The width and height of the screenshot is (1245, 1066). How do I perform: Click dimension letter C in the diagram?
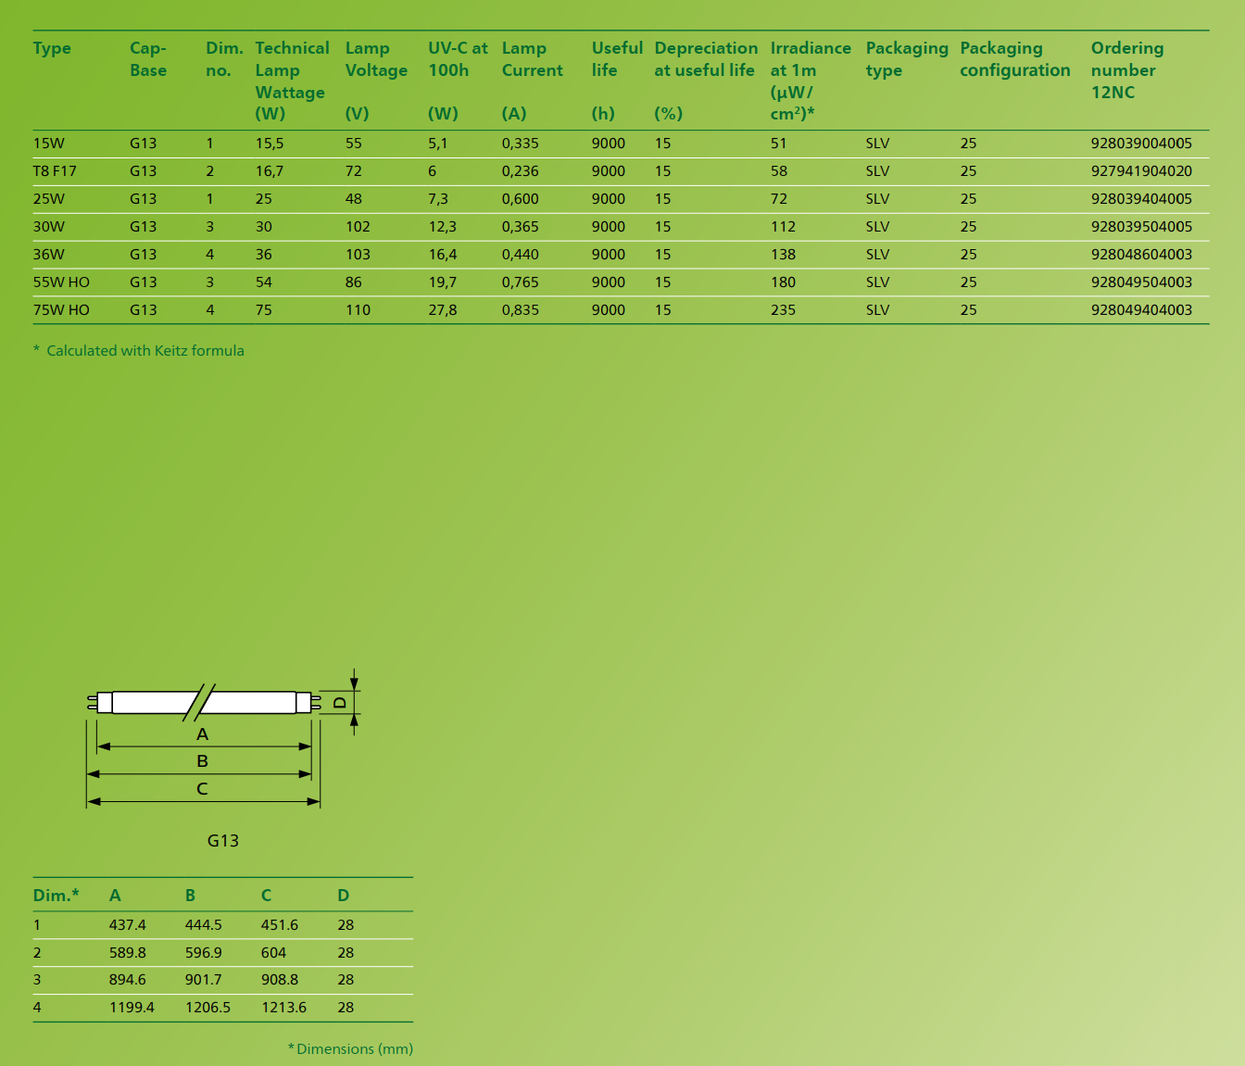pyautogui.click(x=202, y=789)
